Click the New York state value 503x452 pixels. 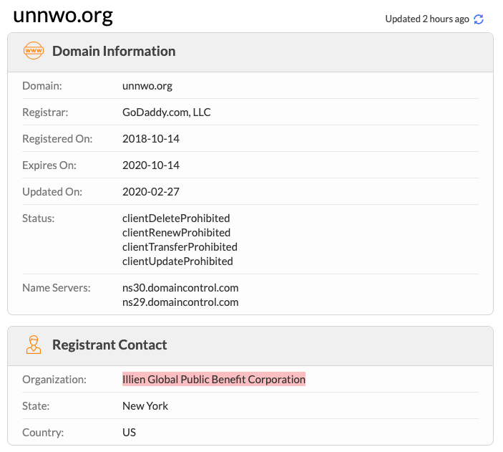pos(145,405)
